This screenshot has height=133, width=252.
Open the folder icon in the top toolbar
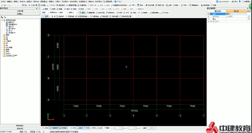coord(4,5)
